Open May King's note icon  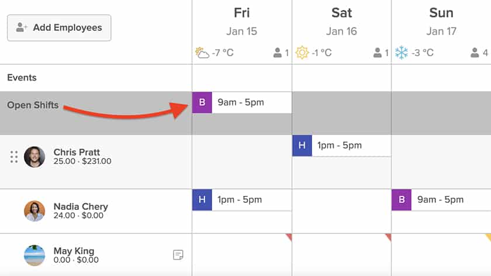pyautogui.click(x=178, y=255)
